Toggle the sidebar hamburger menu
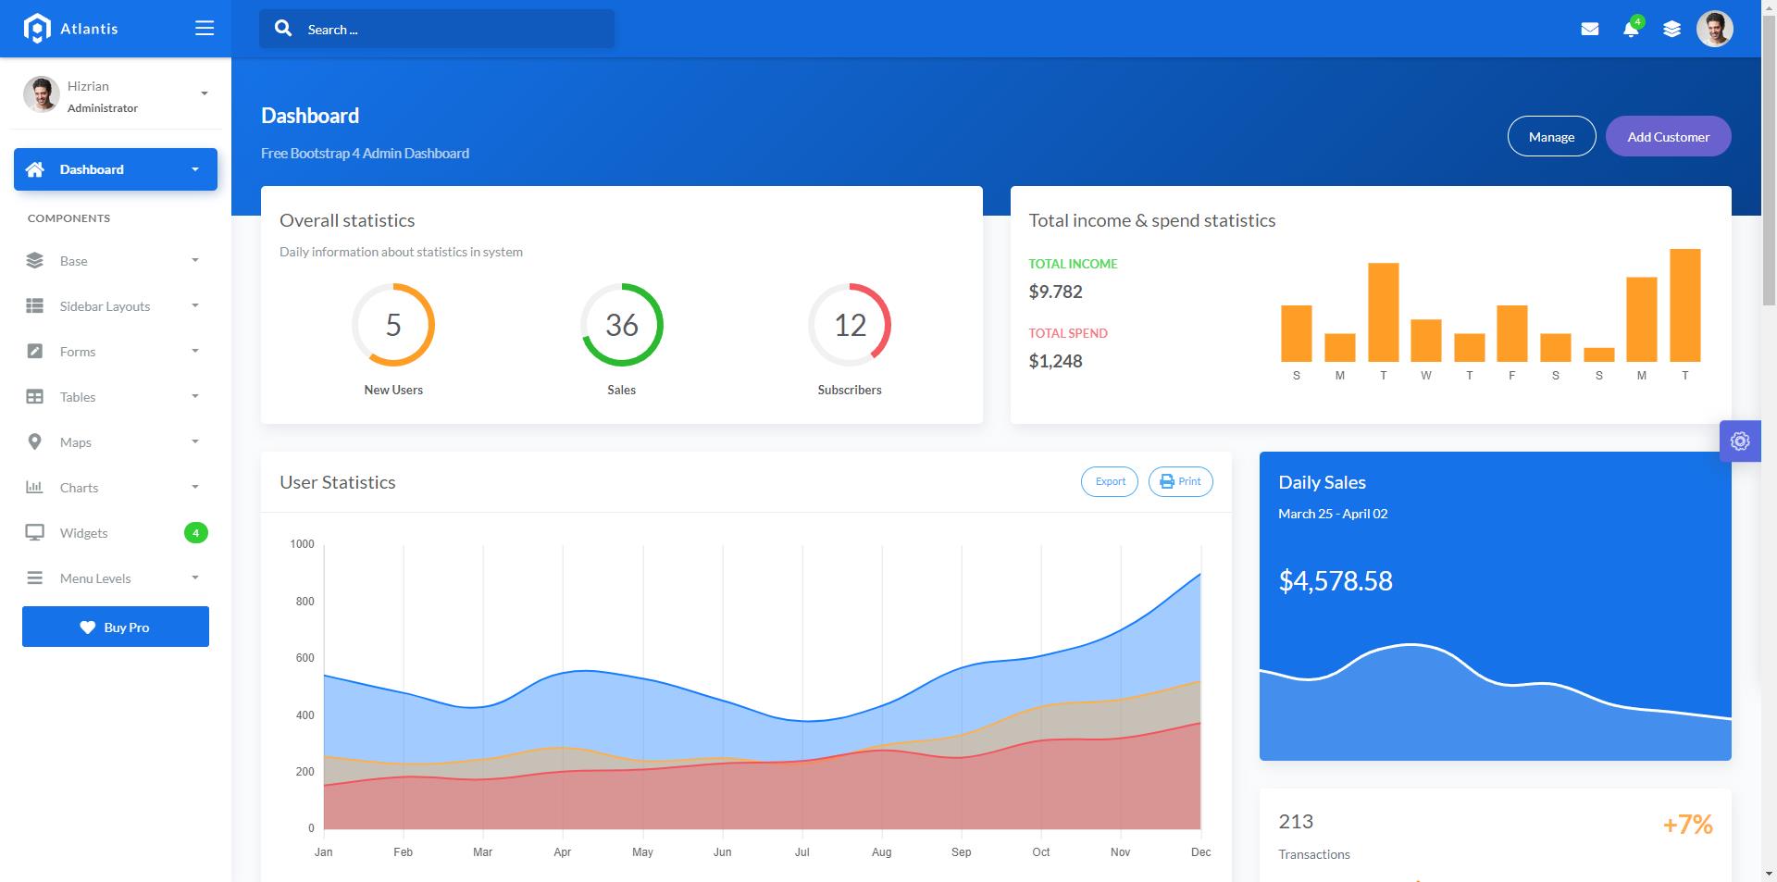The width and height of the screenshot is (1777, 882). (x=205, y=29)
